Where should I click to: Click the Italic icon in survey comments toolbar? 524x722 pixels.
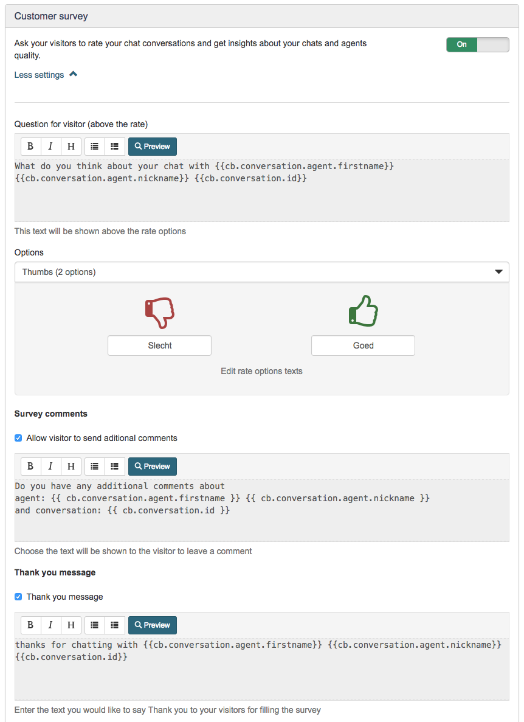pyautogui.click(x=50, y=466)
